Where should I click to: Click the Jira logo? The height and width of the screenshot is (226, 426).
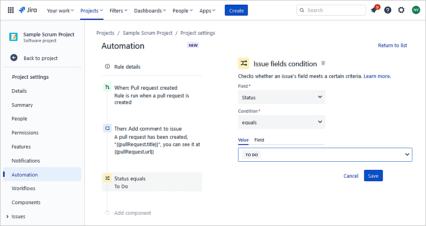(x=28, y=10)
